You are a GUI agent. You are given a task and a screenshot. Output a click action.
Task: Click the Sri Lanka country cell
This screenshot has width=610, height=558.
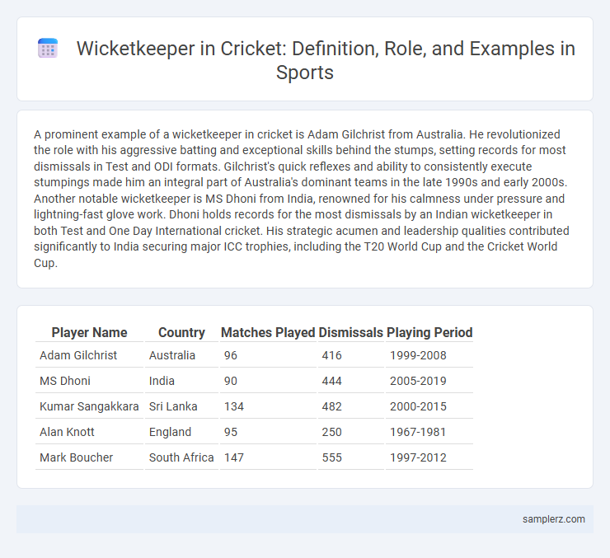click(x=181, y=406)
